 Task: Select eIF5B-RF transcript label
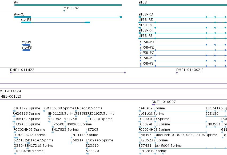[145, 30]
